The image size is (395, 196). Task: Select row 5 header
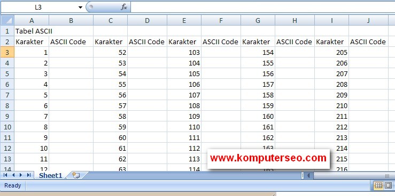(7, 74)
